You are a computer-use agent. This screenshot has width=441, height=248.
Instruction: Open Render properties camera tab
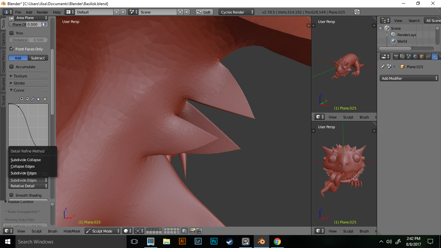[x=396, y=57]
